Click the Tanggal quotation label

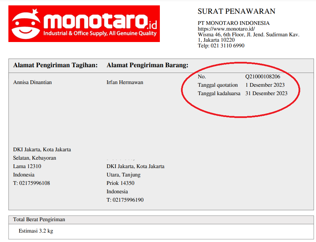[x=218, y=85]
